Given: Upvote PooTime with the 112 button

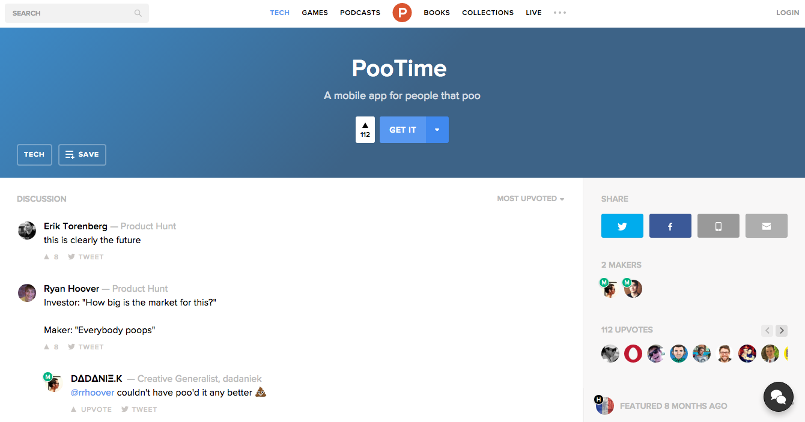Looking at the screenshot, I should click(x=365, y=130).
